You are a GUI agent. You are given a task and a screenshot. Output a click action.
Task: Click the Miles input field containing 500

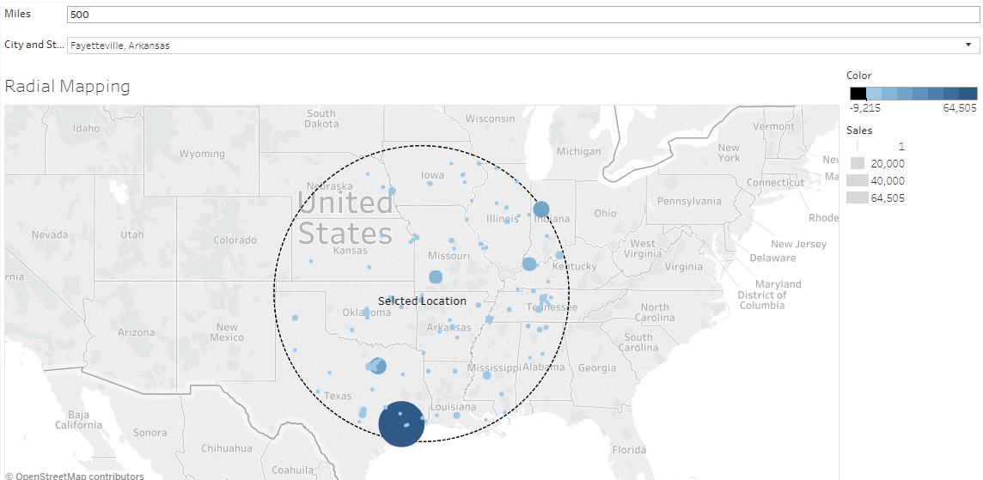pos(522,15)
